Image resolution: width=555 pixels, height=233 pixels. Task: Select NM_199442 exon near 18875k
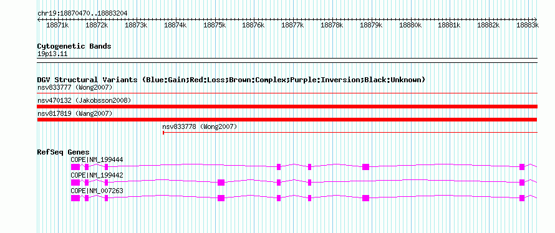click(221, 183)
